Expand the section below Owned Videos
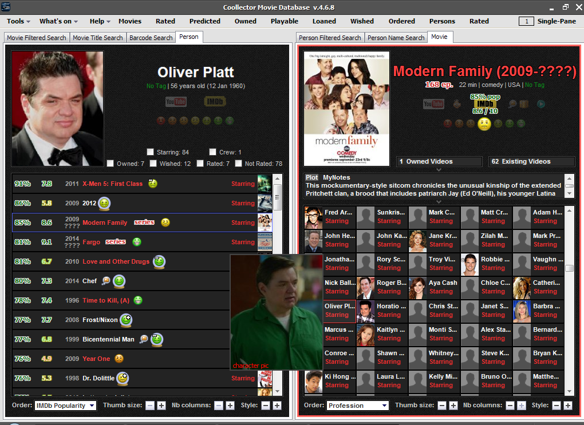The height and width of the screenshot is (425, 584). coord(439,170)
